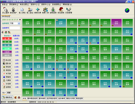Click the 锁定保护 padlock icon
Image resolution: width=135 pixels, height=104 pixels.
tap(13, 11)
